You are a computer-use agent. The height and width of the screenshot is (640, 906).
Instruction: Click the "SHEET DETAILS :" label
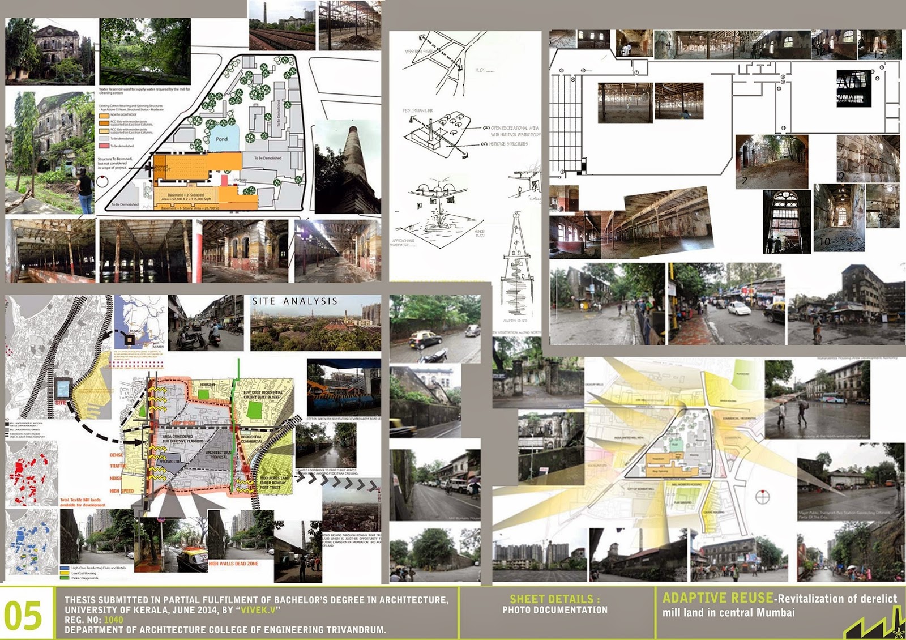tap(554, 599)
